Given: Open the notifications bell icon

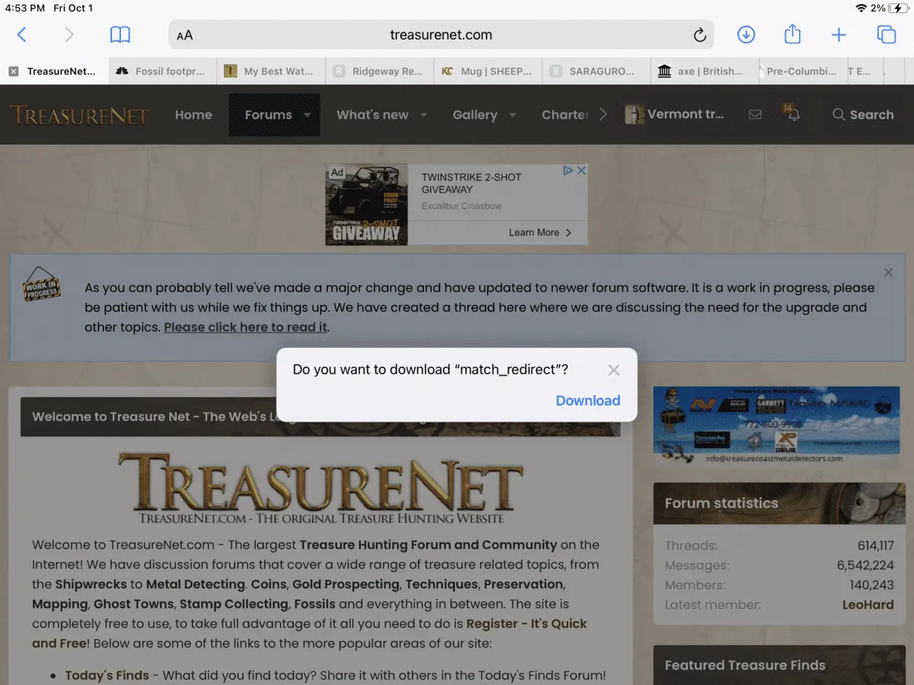Looking at the screenshot, I should coord(794,115).
